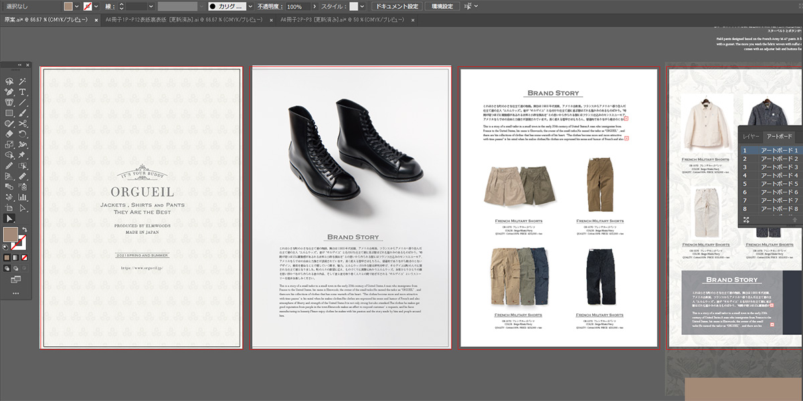Select the Rotate tool
Screen dimensions: 803x401
pos(22,134)
